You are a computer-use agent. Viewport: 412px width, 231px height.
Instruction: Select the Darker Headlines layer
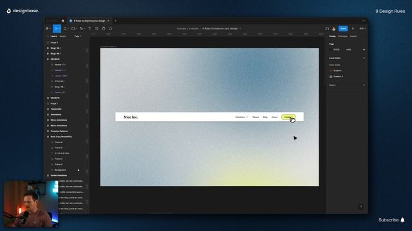pos(59,175)
